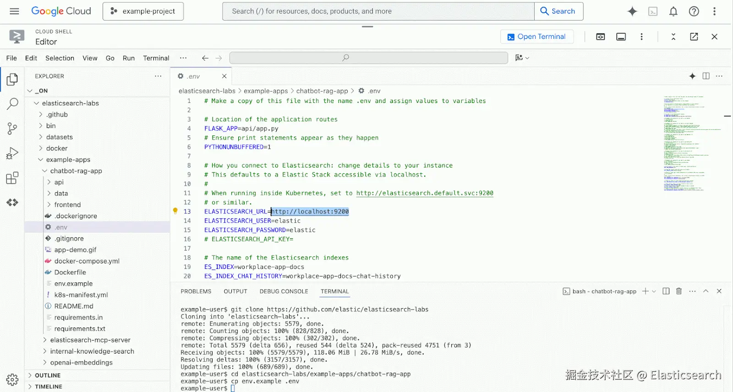Open Cloud Shell more options menu
The image size is (733, 392).
641,37
